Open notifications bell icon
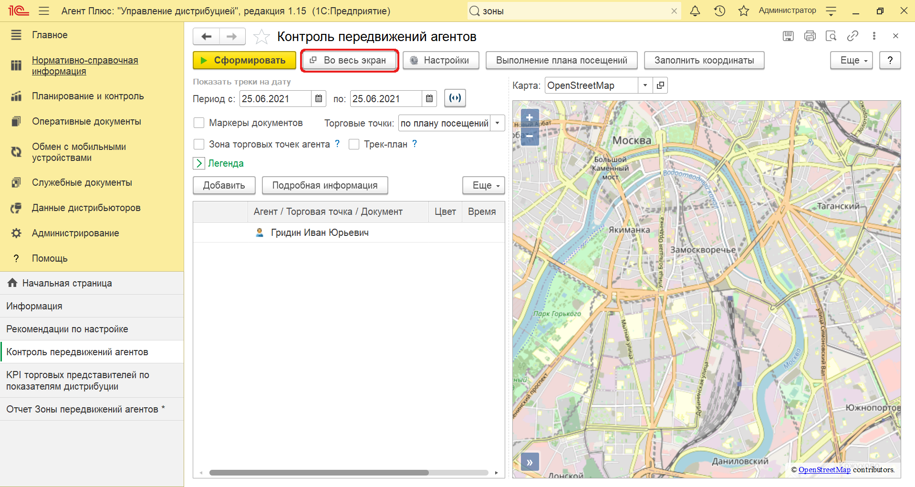The image size is (915, 487). [695, 11]
